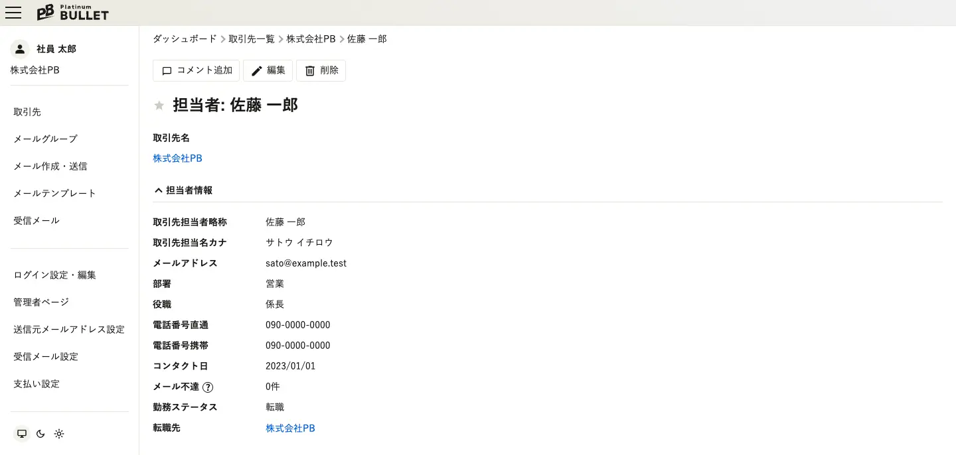956x455 pixels.
Task: Click the メール不達 help question icon
Action: (208, 387)
